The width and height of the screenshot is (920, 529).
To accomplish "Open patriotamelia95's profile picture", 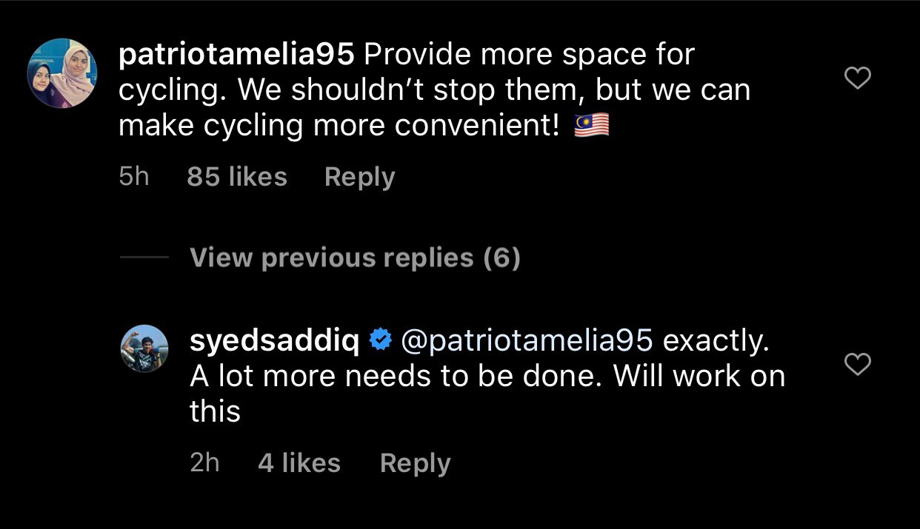I will pos(61,73).
